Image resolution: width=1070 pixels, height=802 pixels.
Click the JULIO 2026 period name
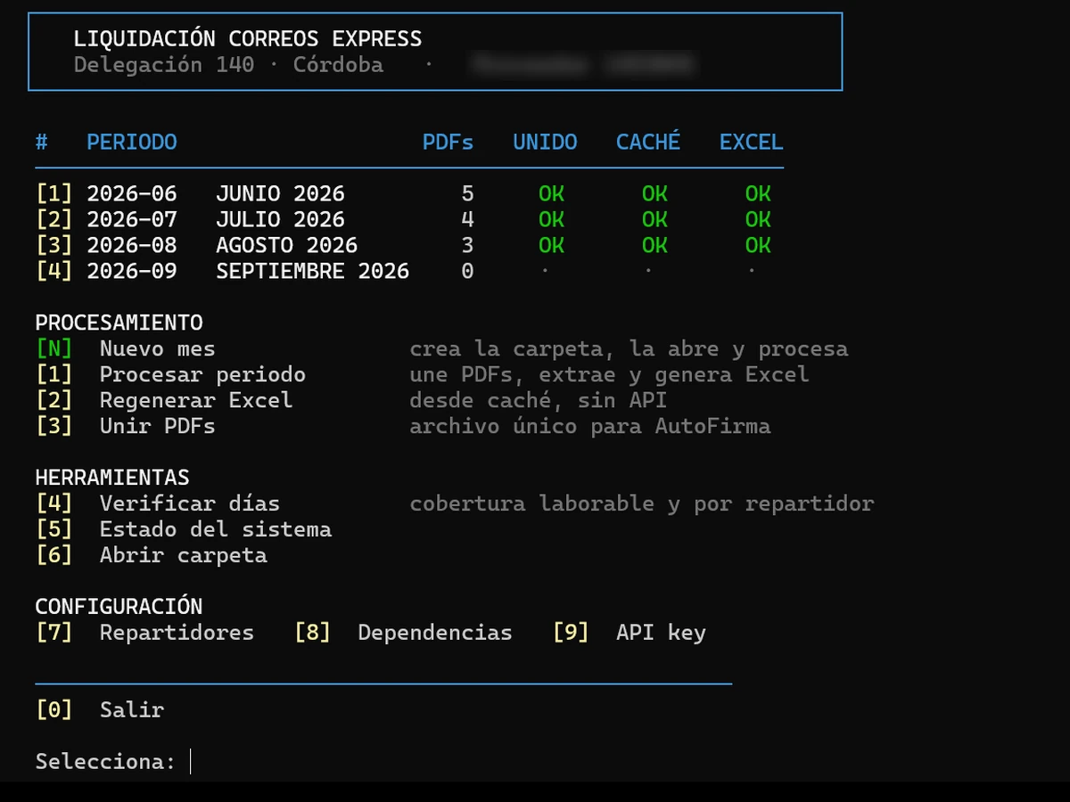click(280, 219)
